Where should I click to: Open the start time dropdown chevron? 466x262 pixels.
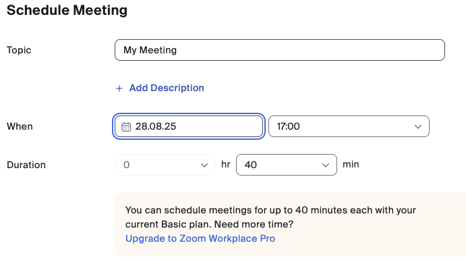[x=418, y=126]
